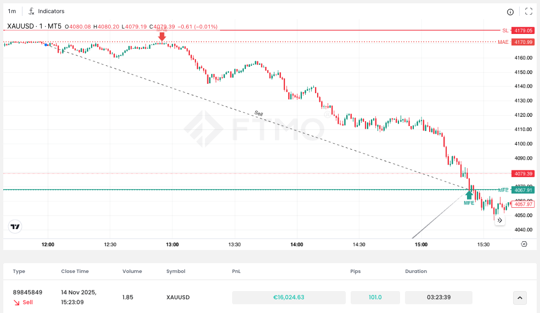Screen dimensions: 540x313
Task: Click the €16,024.63 PnL value
Action: pos(289,298)
